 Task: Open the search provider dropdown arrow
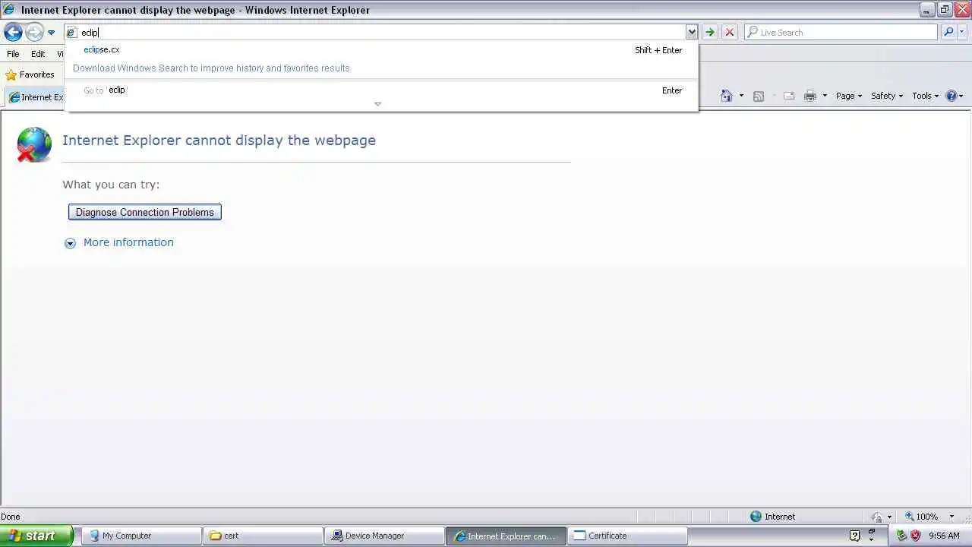tap(963, 32)
